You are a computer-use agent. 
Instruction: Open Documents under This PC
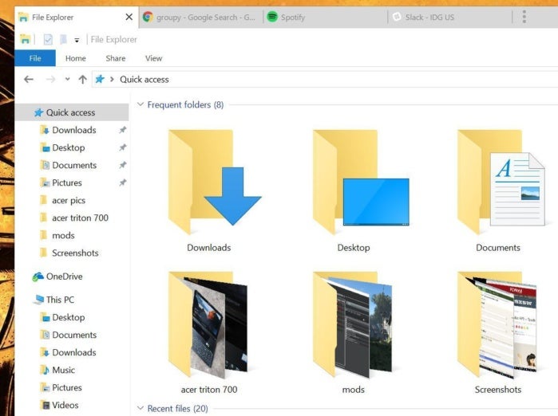[74, 335]
